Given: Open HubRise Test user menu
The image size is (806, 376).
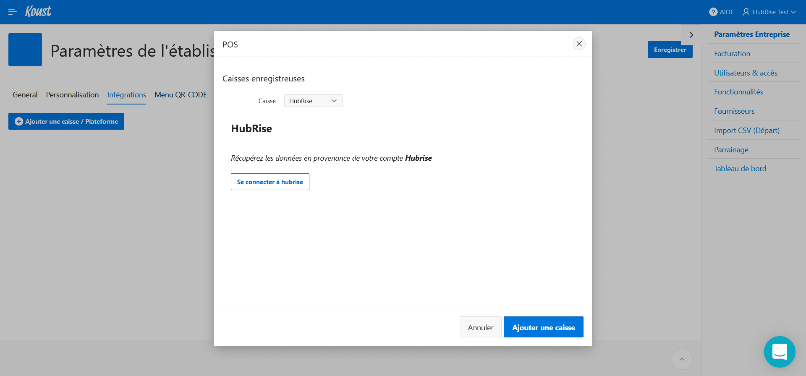Looking at the screenshot, I should pos(769,12).
